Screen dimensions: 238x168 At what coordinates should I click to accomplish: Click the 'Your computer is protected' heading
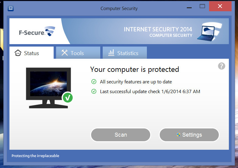pos(135,70)
